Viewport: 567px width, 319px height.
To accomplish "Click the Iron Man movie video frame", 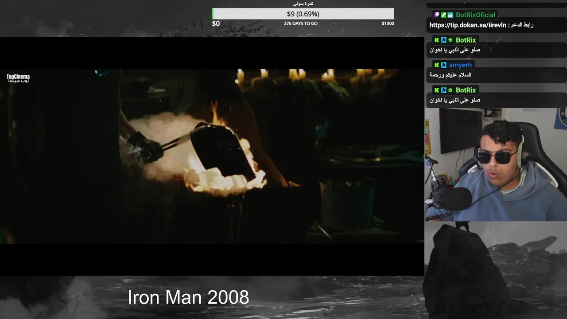I will tap(212, 156).
